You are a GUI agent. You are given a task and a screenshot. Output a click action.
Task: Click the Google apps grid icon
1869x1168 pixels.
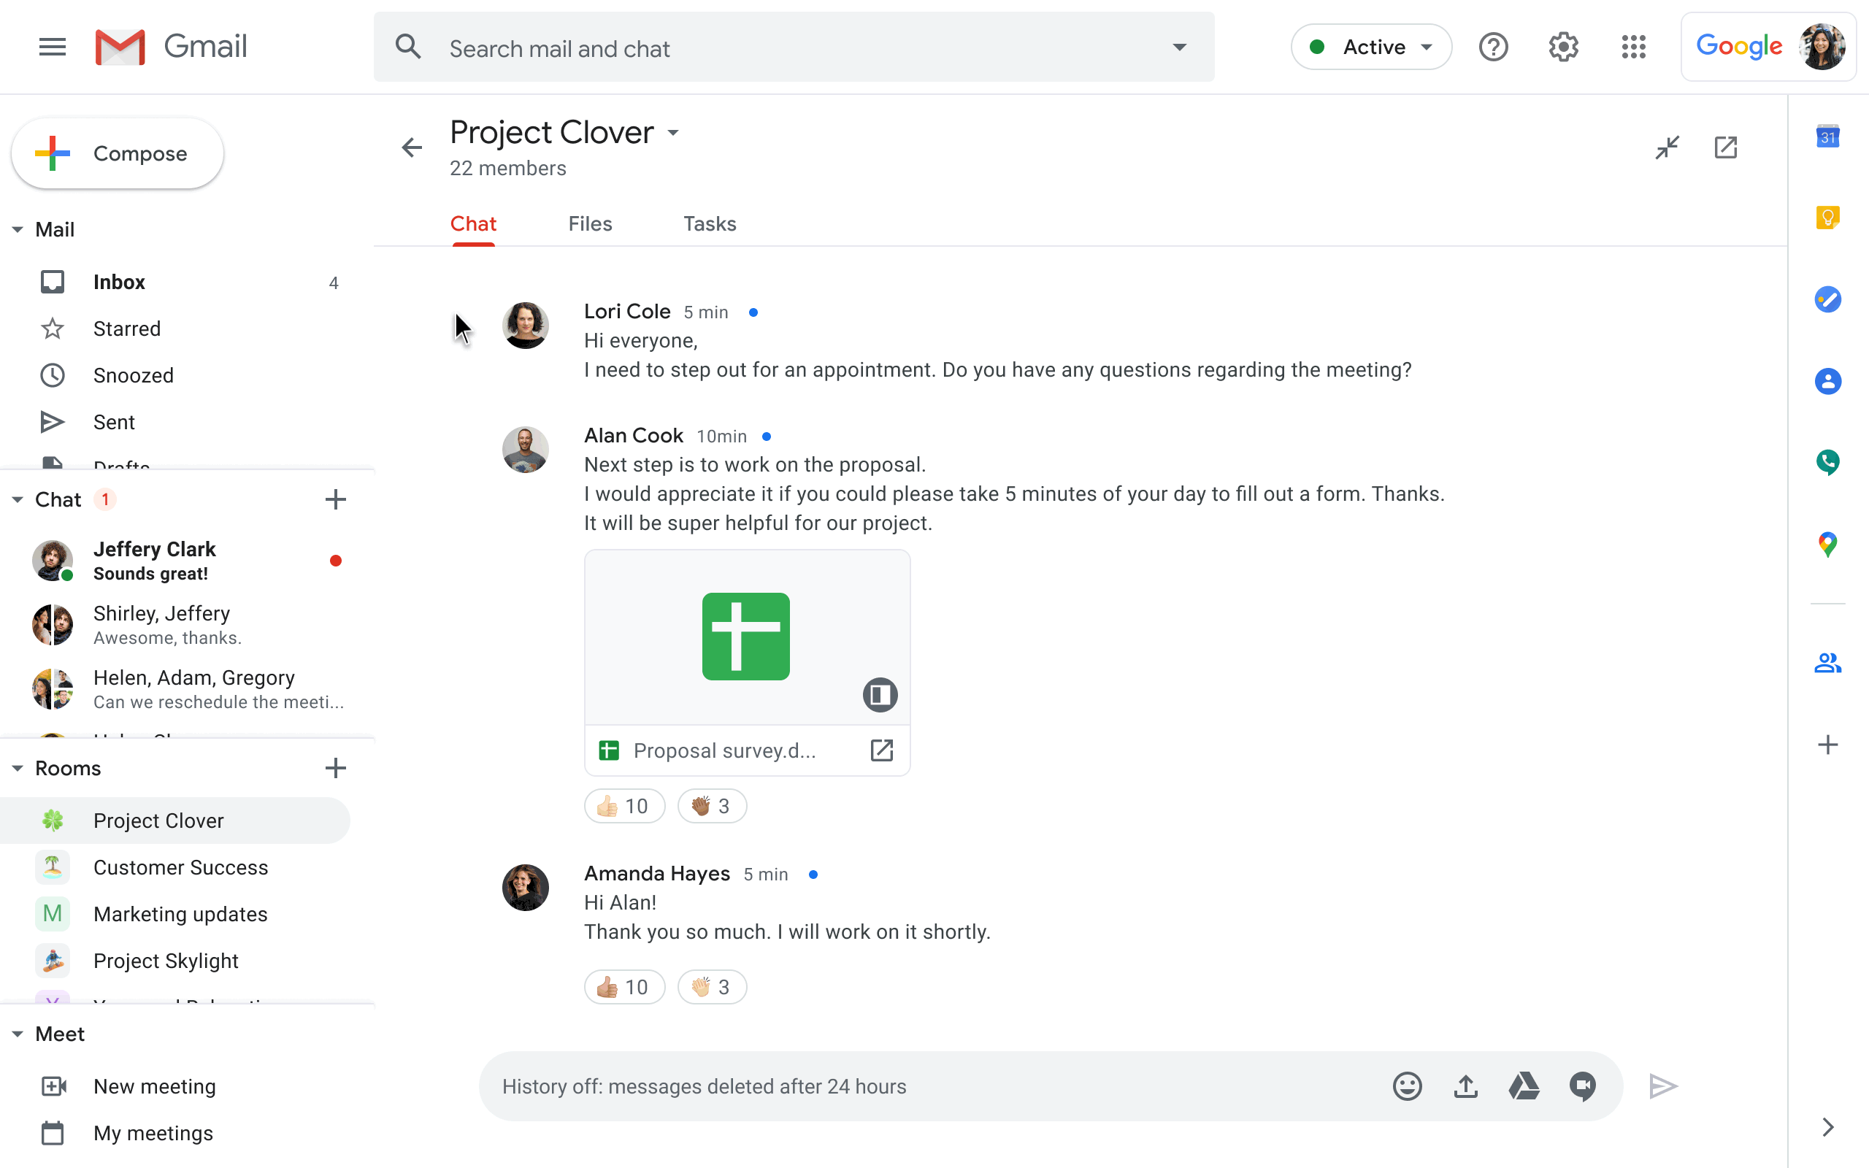1633,47
